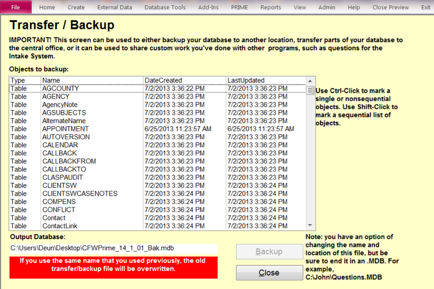Click the Output Database path field
The image size is (434, 289).
click(113, 248)
